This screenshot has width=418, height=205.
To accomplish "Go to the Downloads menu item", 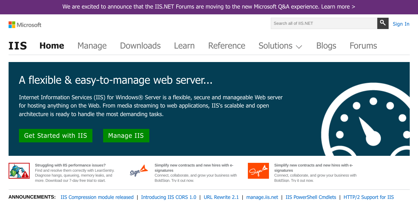I will [x=140, y=46].
